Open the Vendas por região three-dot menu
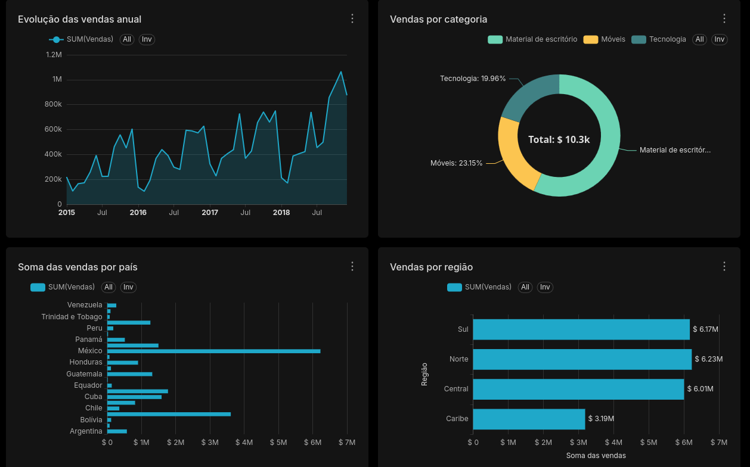Viewport: 750px width, 467px height. click(x=724, y=266)
